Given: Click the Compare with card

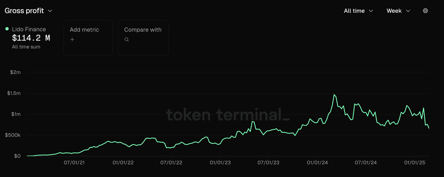Looking at the screenshot, I should pos(143,38).
